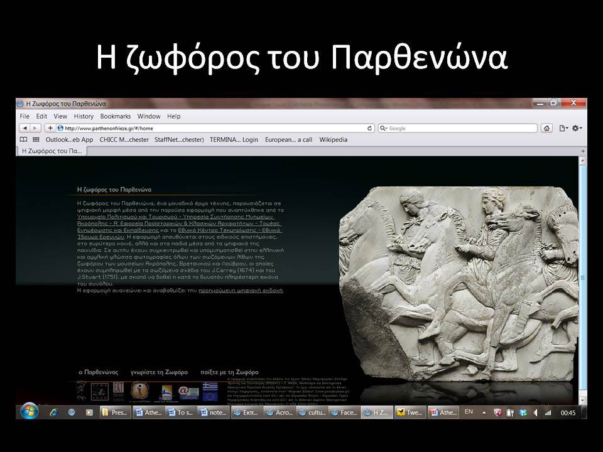Click the Parthenon frieze relief image
Screen dimensions: 603x452
tap(459, 283)
